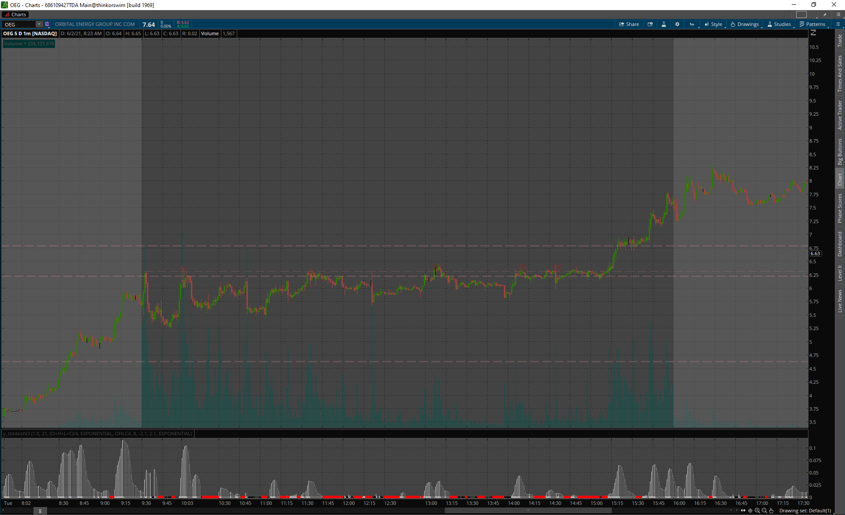
Task: Click the flask Edit Studies icon
Action: pyautogui.click(x=664, y=24)
